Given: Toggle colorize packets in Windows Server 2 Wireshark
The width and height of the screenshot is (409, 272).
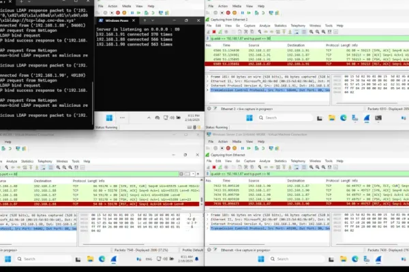Looking at the screenshot, I should point(304,167).
